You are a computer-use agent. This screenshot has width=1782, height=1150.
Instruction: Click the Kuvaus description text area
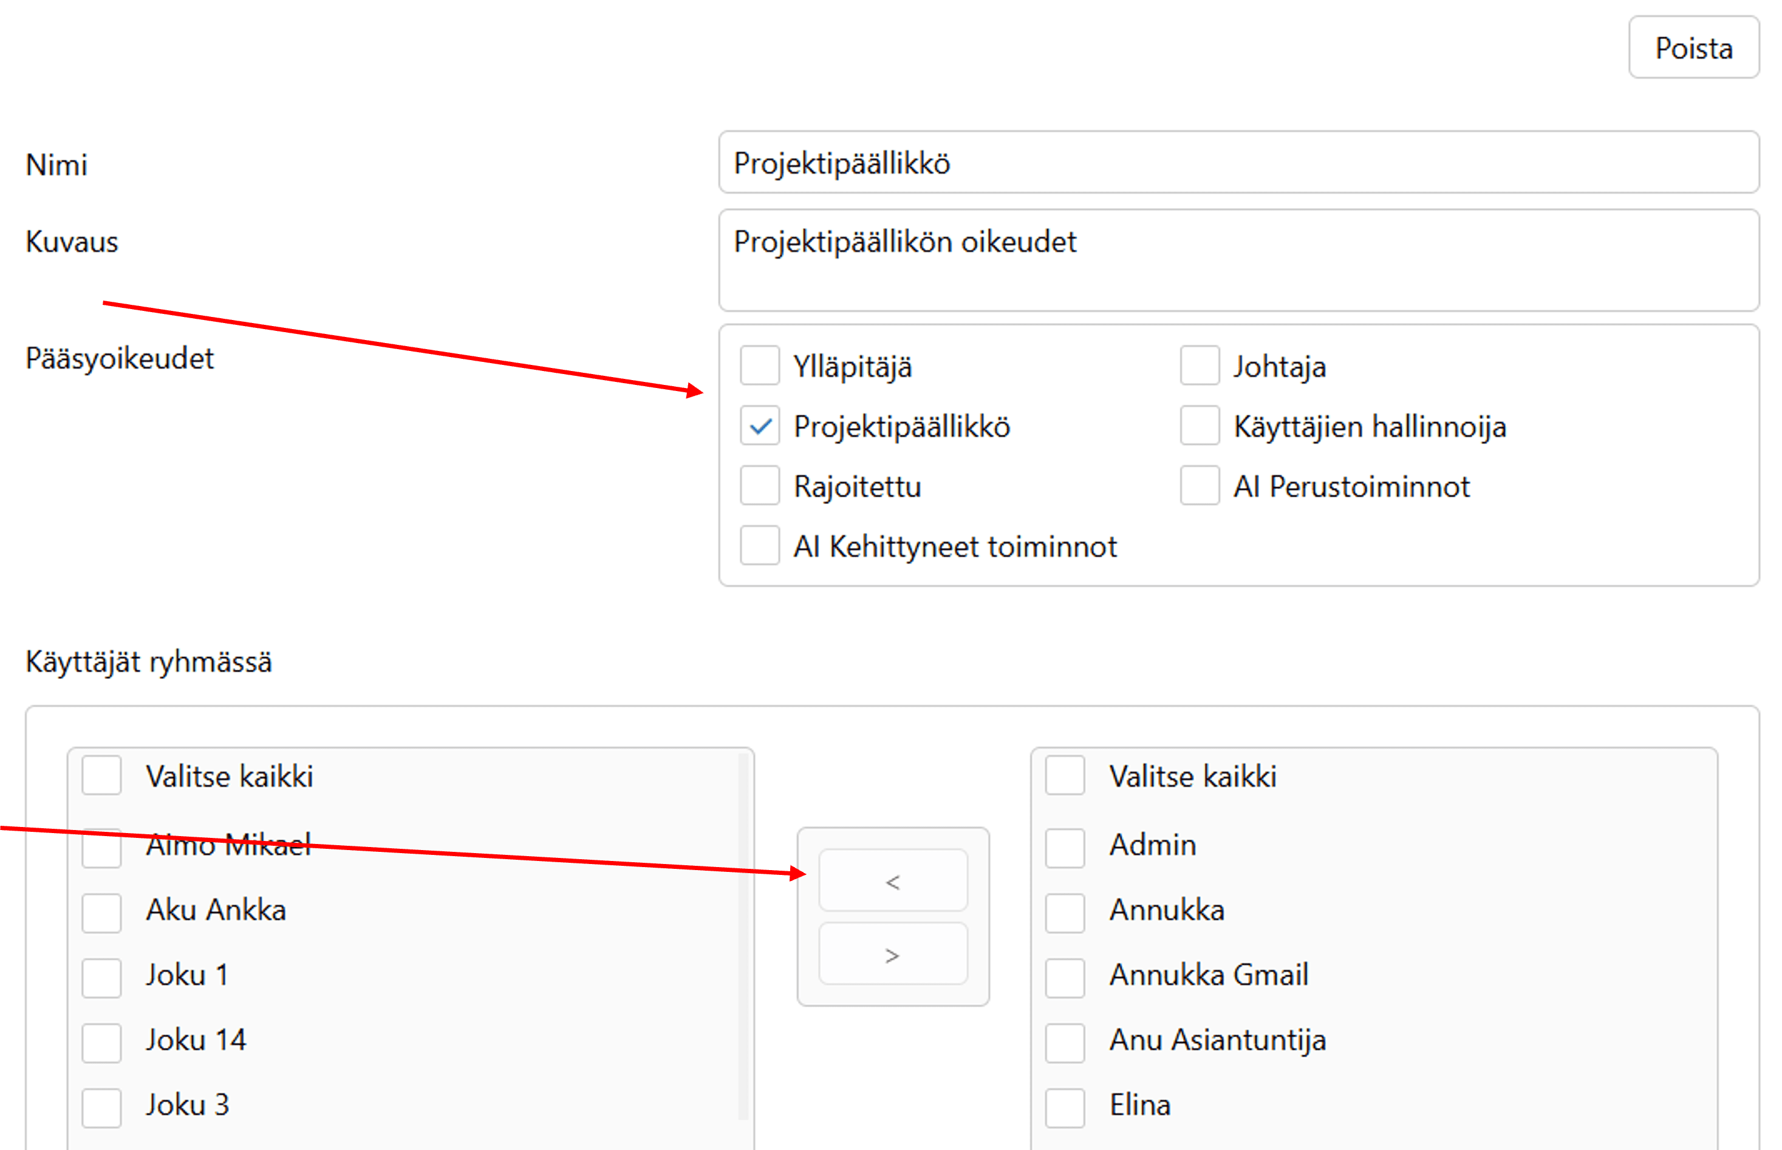pos(1238,259)
